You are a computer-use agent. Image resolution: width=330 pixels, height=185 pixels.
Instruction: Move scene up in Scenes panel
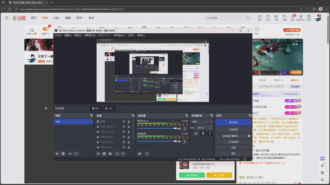[70, 154]
